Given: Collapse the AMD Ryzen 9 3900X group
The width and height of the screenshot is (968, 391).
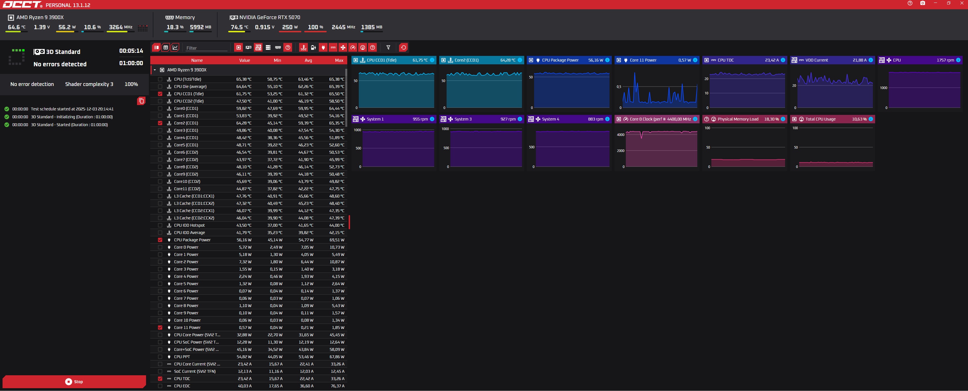Looking at the screenshot, I should point(155,70).
